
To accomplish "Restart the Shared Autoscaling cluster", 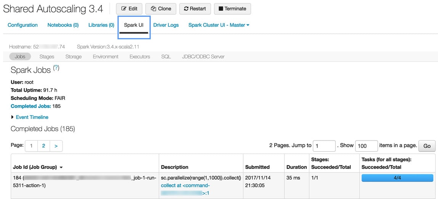I will (x=195, y=9).
